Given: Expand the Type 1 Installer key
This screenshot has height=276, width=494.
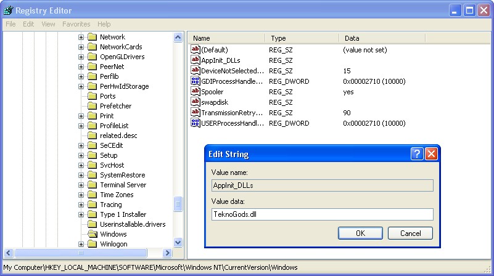Looking at the screenshot, I should 81,214.
